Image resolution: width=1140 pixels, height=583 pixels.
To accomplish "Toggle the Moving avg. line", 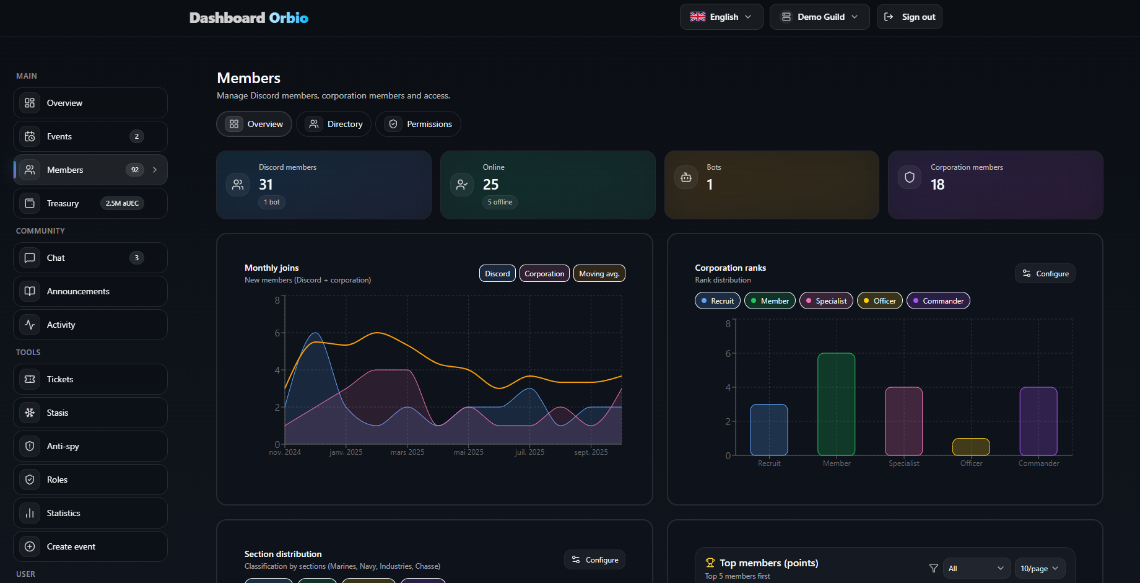I will [599, 274].
